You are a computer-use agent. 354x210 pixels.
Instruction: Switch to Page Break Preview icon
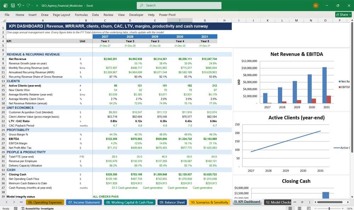(309, 208)
